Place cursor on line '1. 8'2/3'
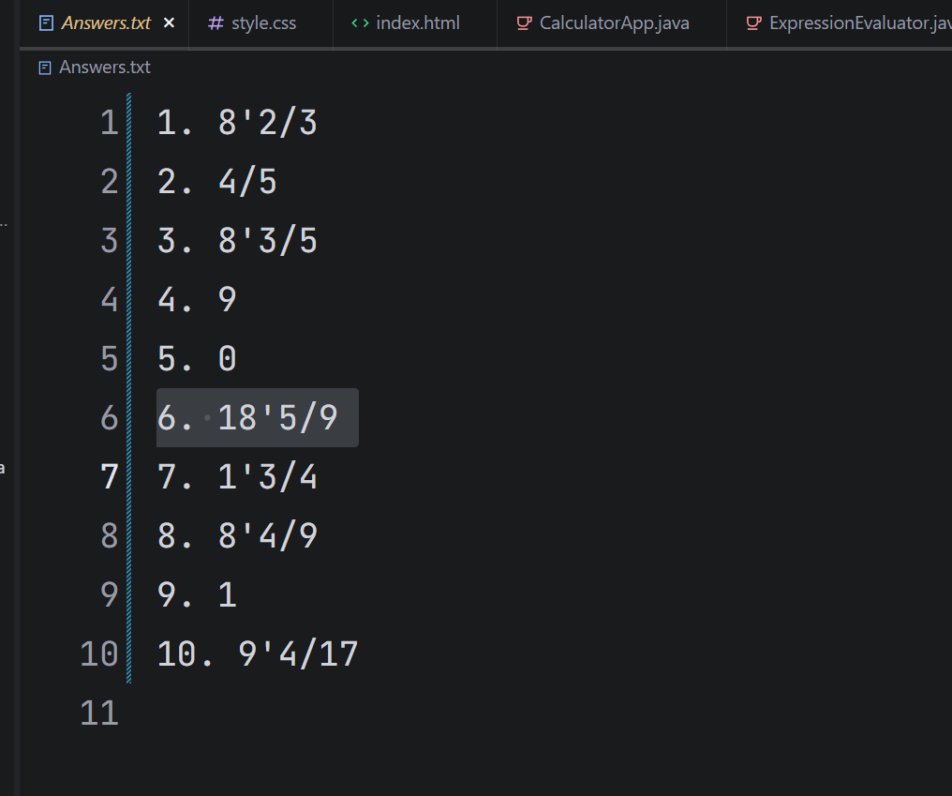Viewport: 952px width, 796px height. (x=237, y=122)
